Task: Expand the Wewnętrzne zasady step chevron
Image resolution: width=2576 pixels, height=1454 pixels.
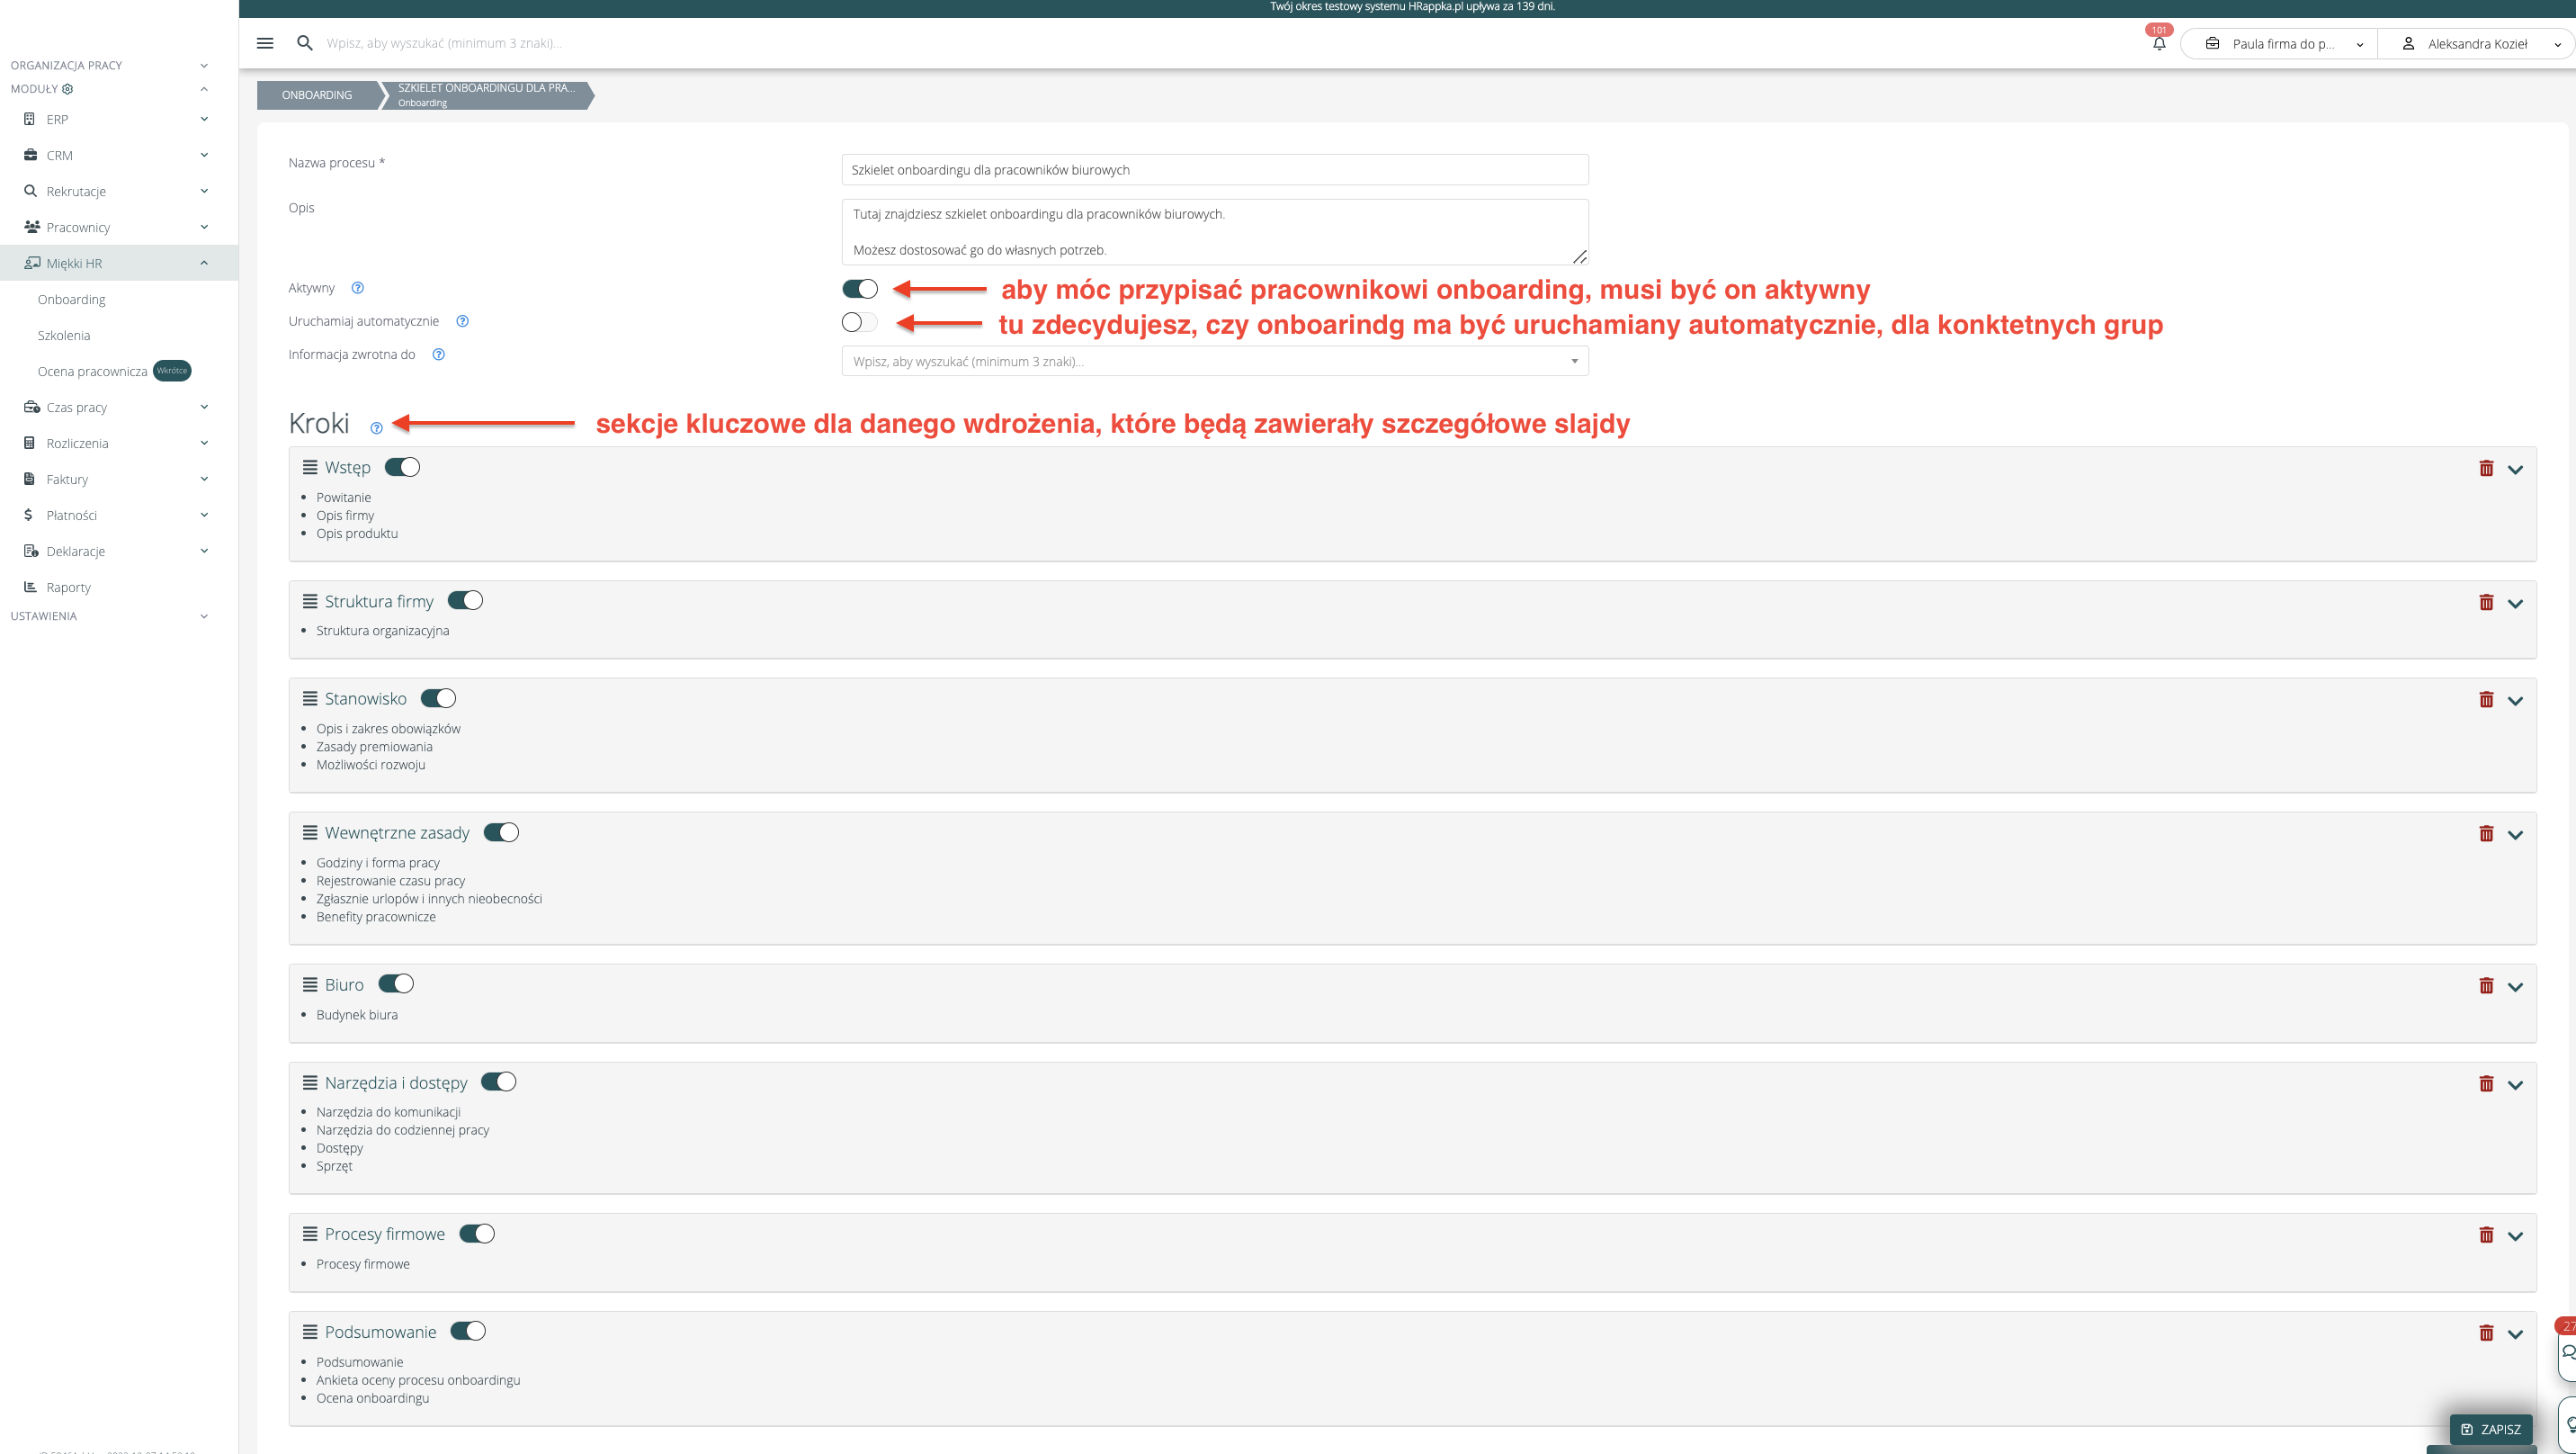Action: (2515, 835)
